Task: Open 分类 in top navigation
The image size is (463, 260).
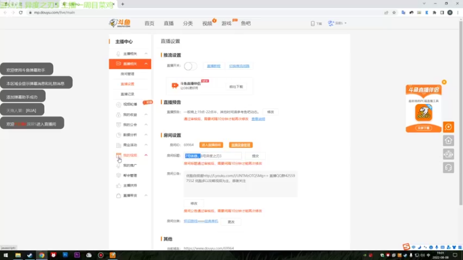Action: click(x=188, y=23)
